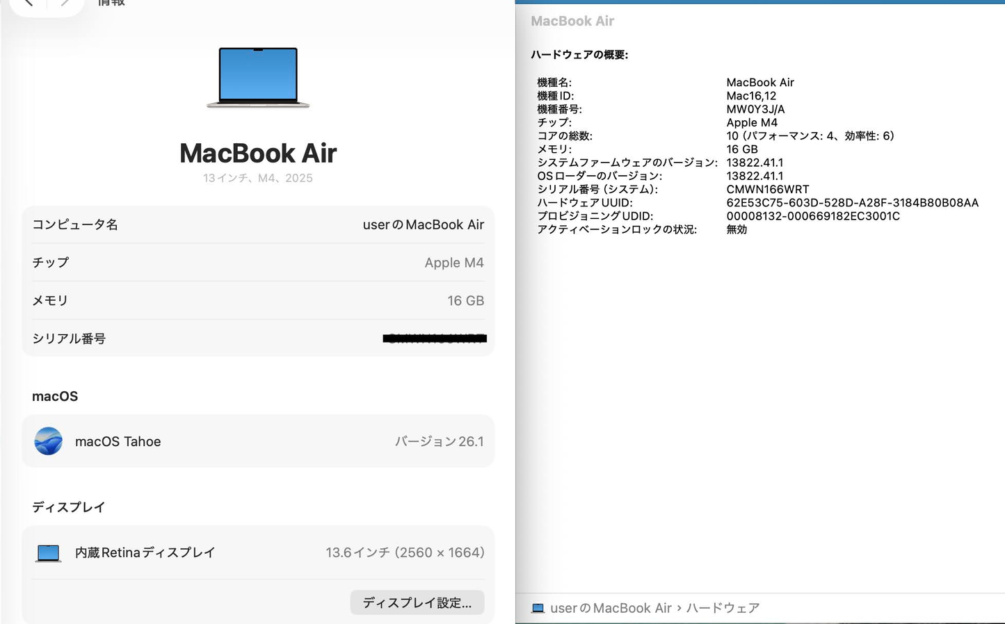
Task: Click the back arrow in the settings toolbar
Action: (x=29, y=3)
